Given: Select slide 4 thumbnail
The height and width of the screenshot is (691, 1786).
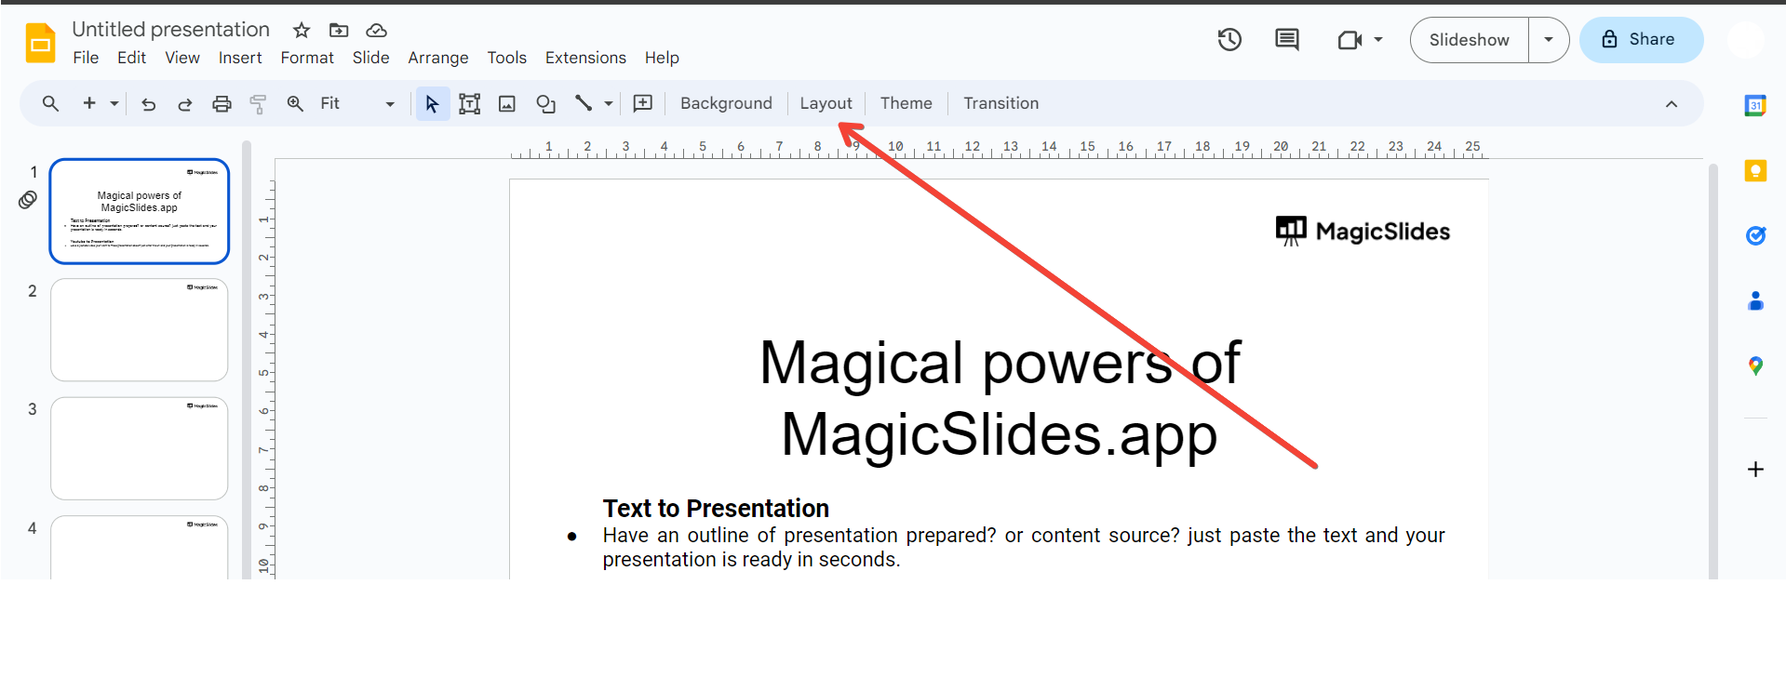Looking at the screenshot, I should (x=140, y=548).
